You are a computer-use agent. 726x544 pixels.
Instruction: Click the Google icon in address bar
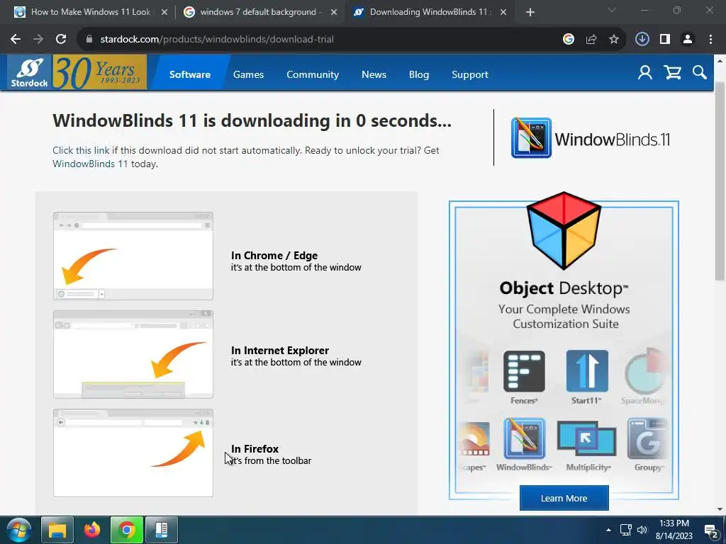569,40
